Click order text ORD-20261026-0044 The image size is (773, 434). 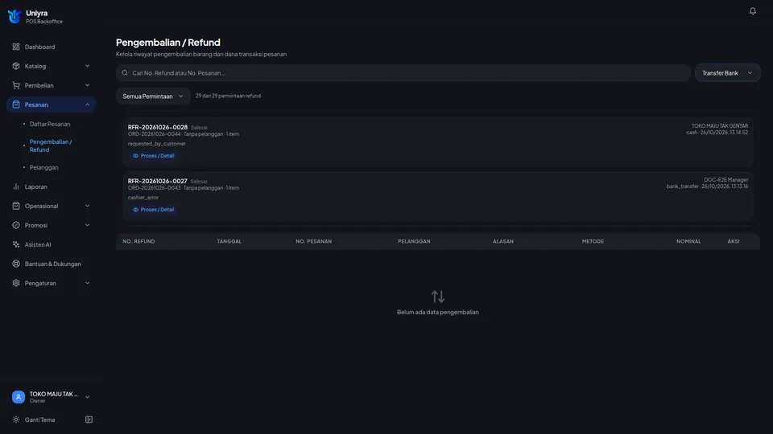coord(155,134)
